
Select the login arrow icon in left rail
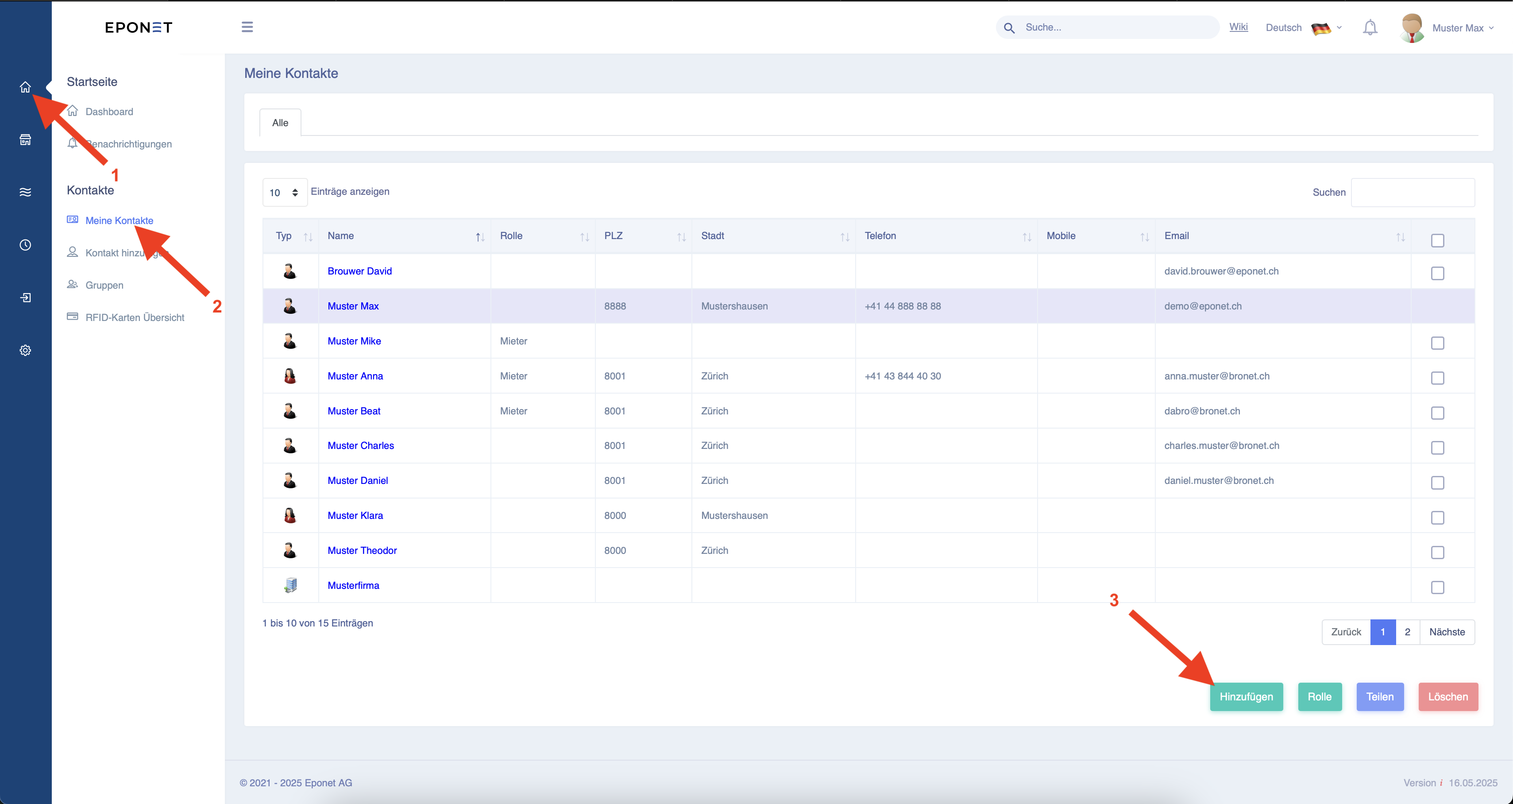click(x=25, y=298)
